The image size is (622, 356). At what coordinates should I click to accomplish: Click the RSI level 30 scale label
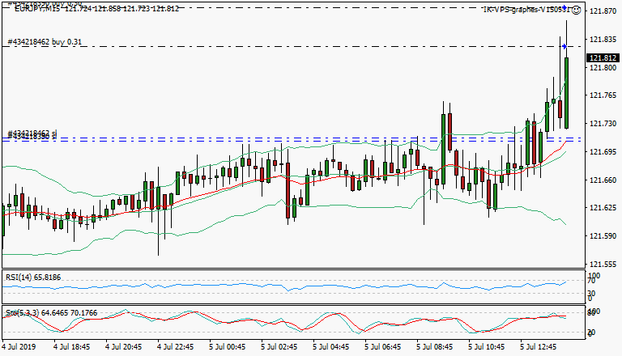(591, 294)
